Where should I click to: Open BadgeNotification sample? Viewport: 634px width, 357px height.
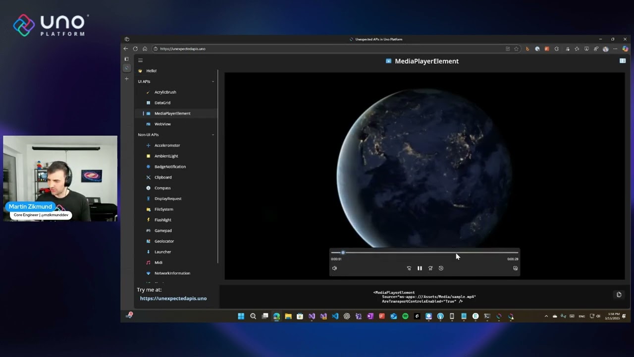pyautogui.click(x=177, y=167)
